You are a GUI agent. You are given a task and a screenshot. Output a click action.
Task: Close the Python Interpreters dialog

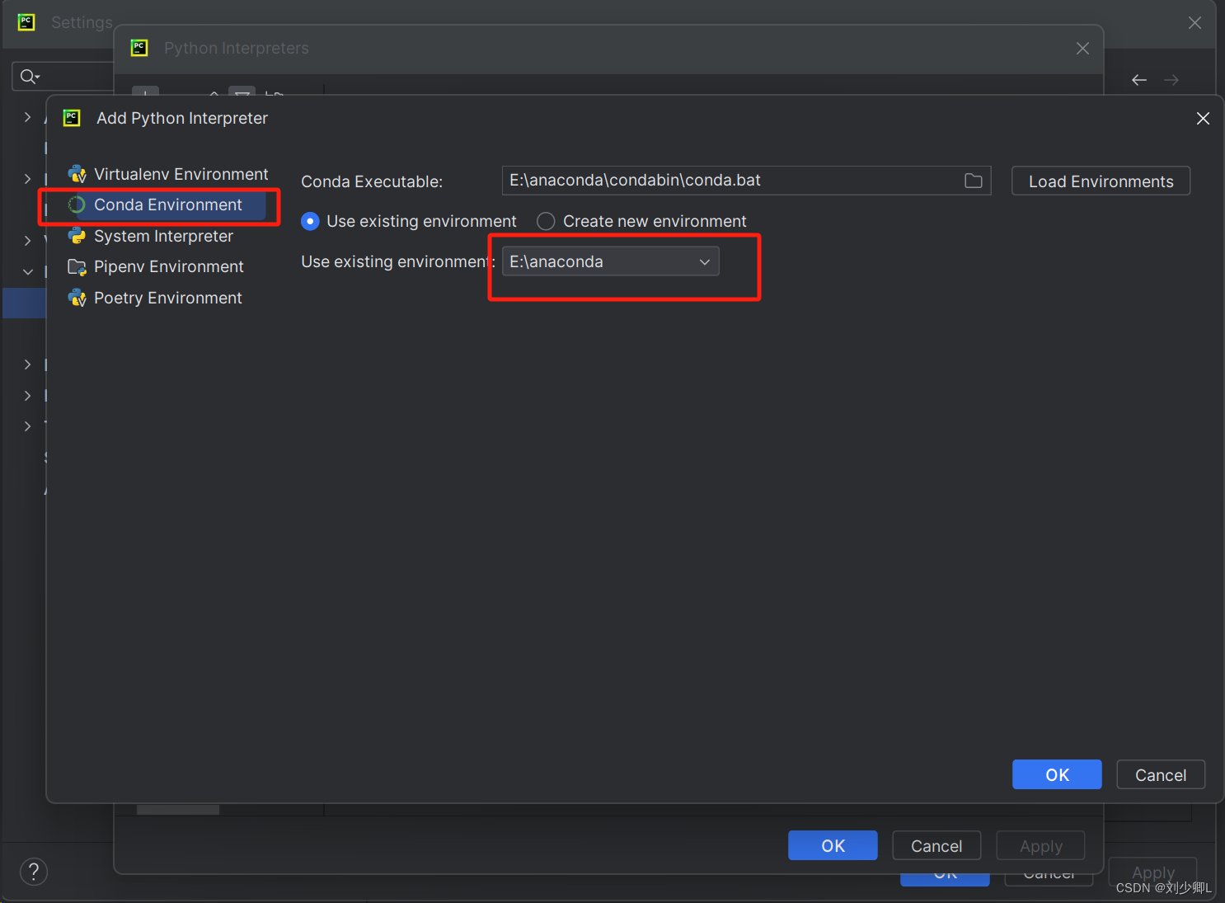pos(1083,49)
